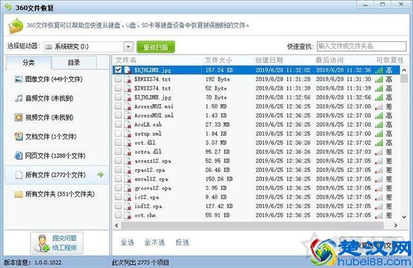Check the $IWXXS74.txt checkbox
This screenshot has height=268, width=413.
[x=118, y=88]
